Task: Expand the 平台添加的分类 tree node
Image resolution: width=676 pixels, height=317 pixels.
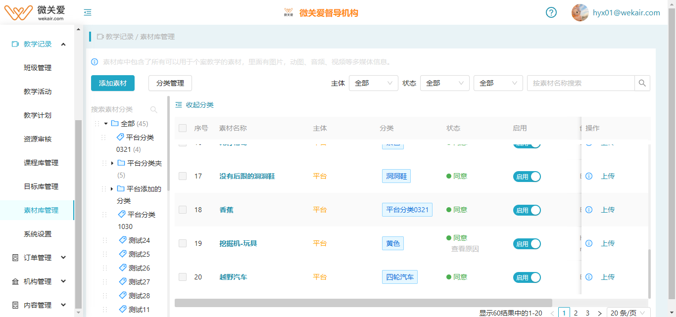Action: [x=112, y=189]
